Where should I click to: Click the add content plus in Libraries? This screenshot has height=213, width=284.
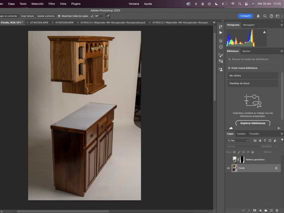click(279, 128)
